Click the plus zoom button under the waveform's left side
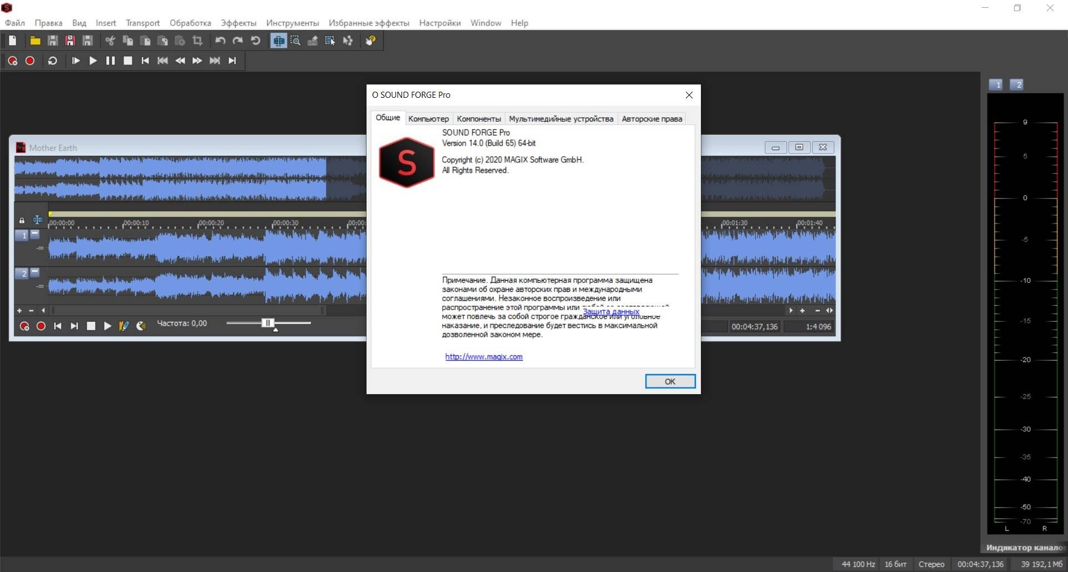1068x572 pixels. (x=19, y=311)
